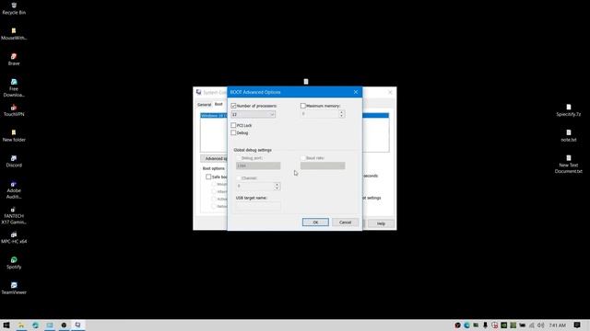The image size is (590, 331).
Task: Open the Windows Start menu
Action: click(x=6, y=325)
